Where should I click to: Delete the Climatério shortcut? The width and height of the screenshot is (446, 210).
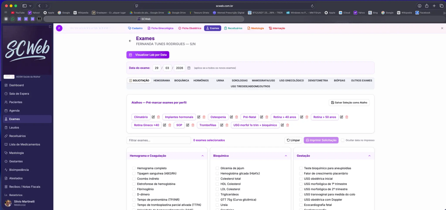159,117
